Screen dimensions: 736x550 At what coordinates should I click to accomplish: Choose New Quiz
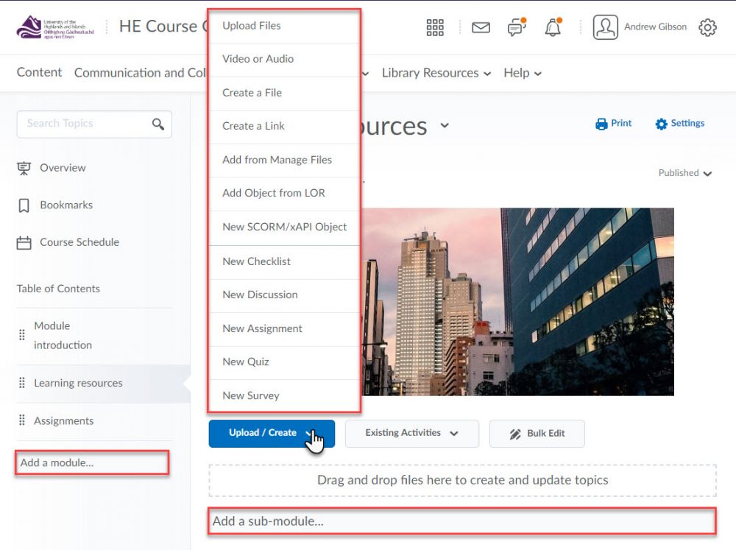coord(284,362)
